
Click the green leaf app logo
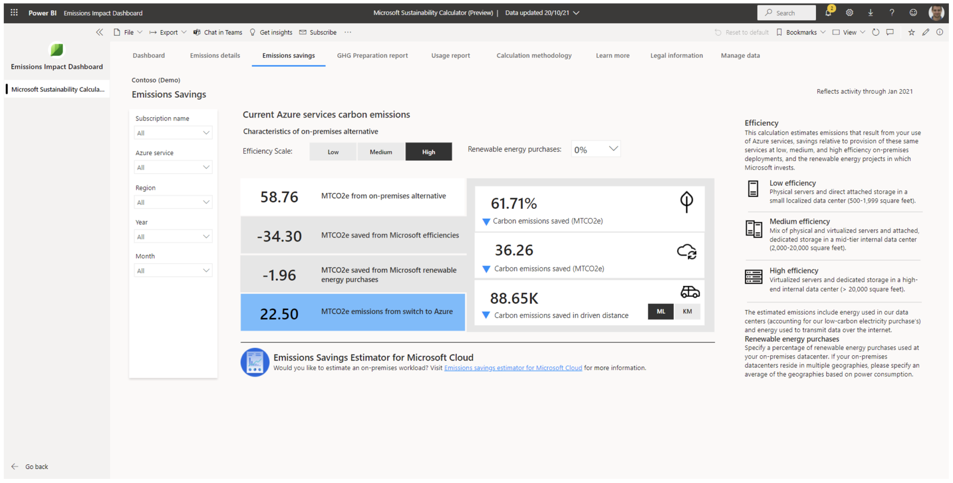pos(57,50)
